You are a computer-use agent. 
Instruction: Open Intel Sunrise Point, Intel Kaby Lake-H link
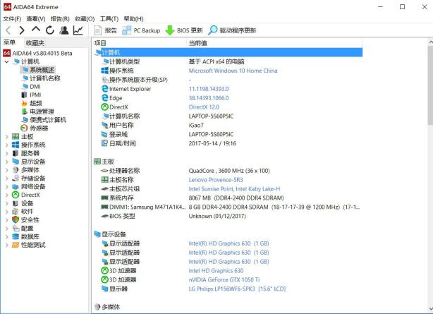[234, 189]
